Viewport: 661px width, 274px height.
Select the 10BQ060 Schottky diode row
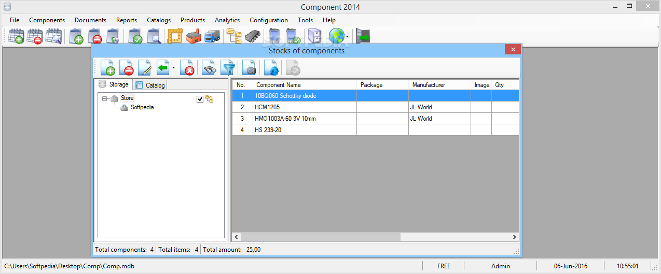point(376,96)
